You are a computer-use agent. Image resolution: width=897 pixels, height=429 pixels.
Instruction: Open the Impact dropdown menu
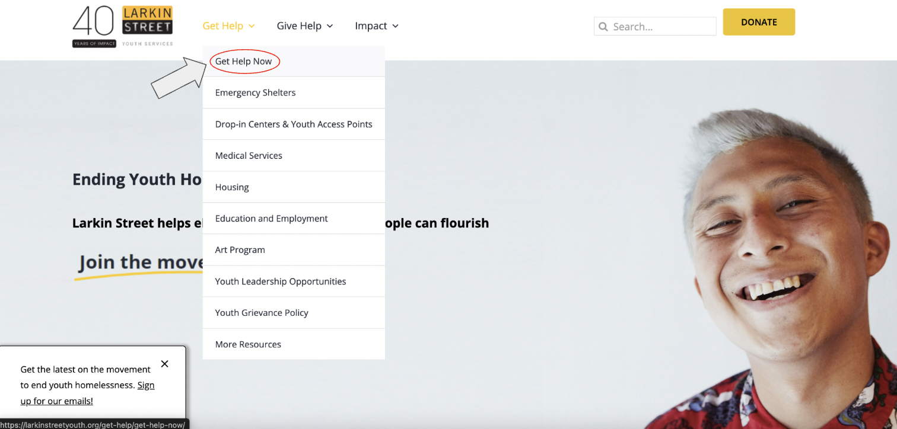click(x=377, y=26)
